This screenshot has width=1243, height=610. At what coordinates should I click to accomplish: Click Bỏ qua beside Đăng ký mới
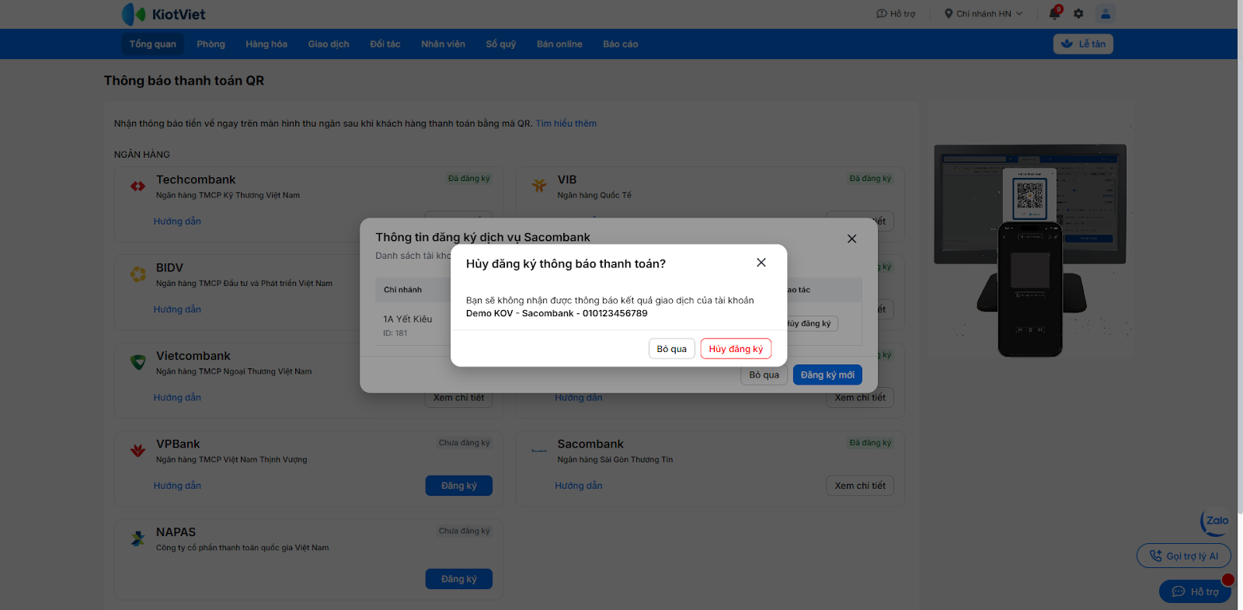tap(764, 375)
